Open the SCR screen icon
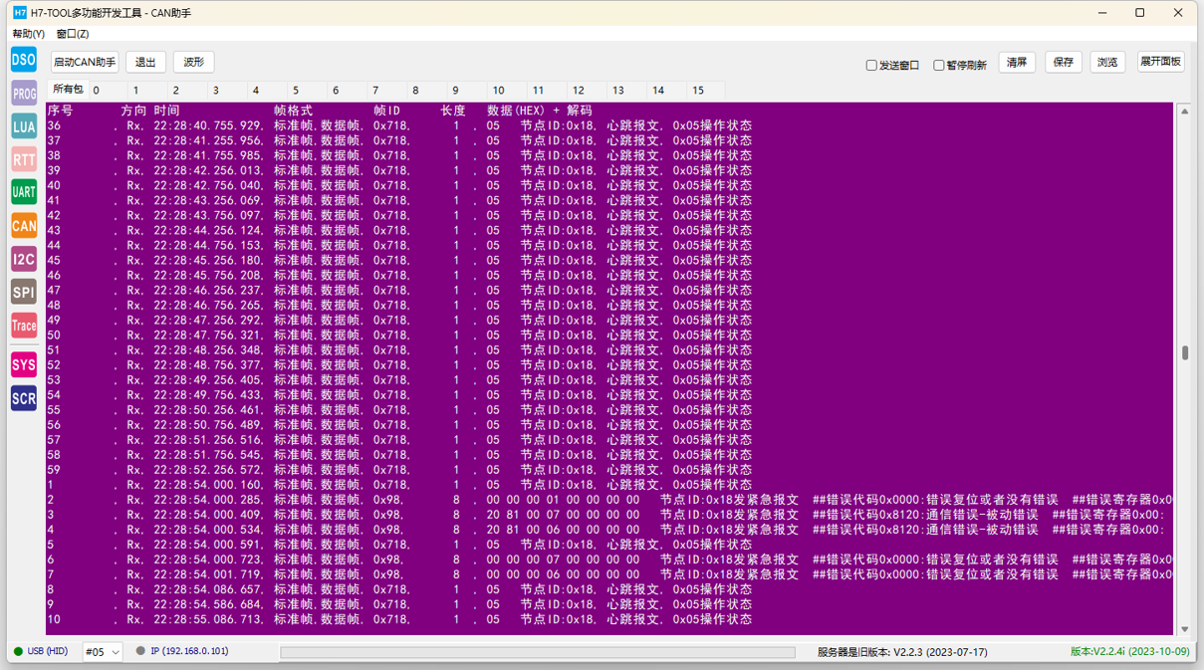Screen dimensions: 1204x670 (24, 398)
